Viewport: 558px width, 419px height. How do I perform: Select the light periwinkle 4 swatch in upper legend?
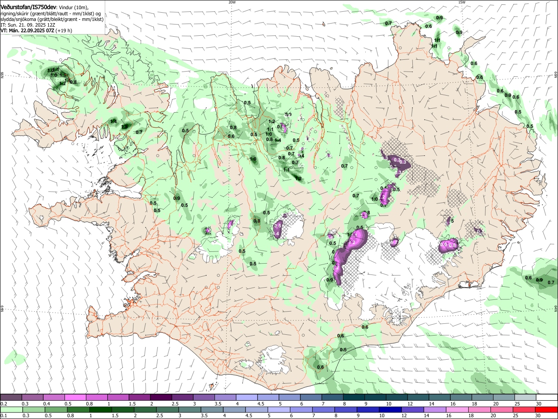pyautogui.click(x=246, y=398)
